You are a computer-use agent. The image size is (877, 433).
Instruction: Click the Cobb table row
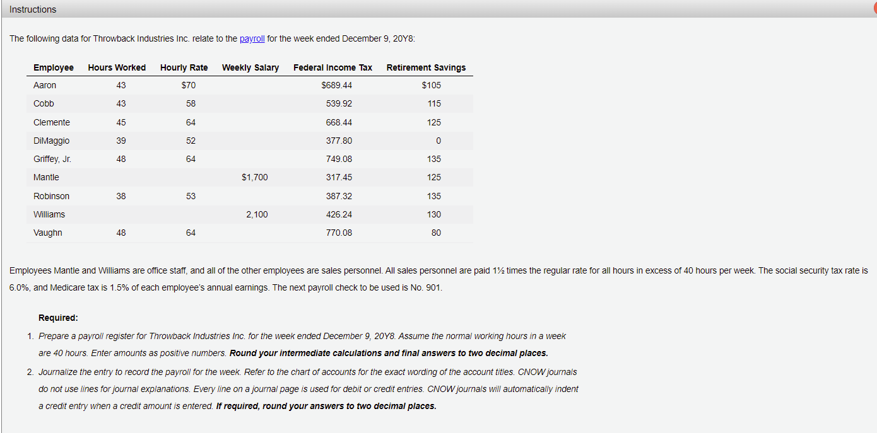(43, 103)
